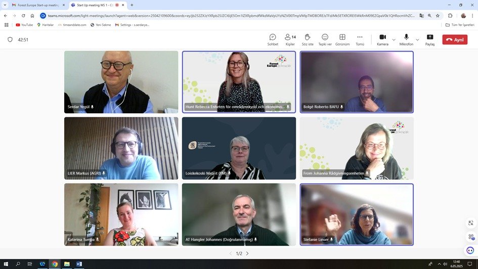
Task: Leave meeting with Ayrıl button
Action: [x=455, y=39]
